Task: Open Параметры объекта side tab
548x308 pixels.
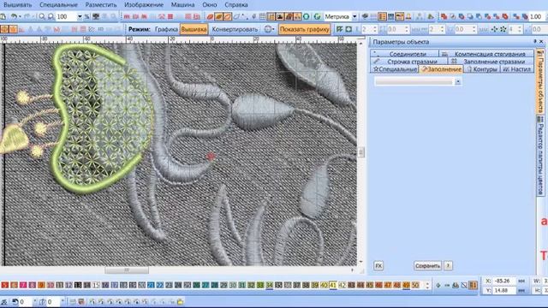Action: (x=540, y=81)
